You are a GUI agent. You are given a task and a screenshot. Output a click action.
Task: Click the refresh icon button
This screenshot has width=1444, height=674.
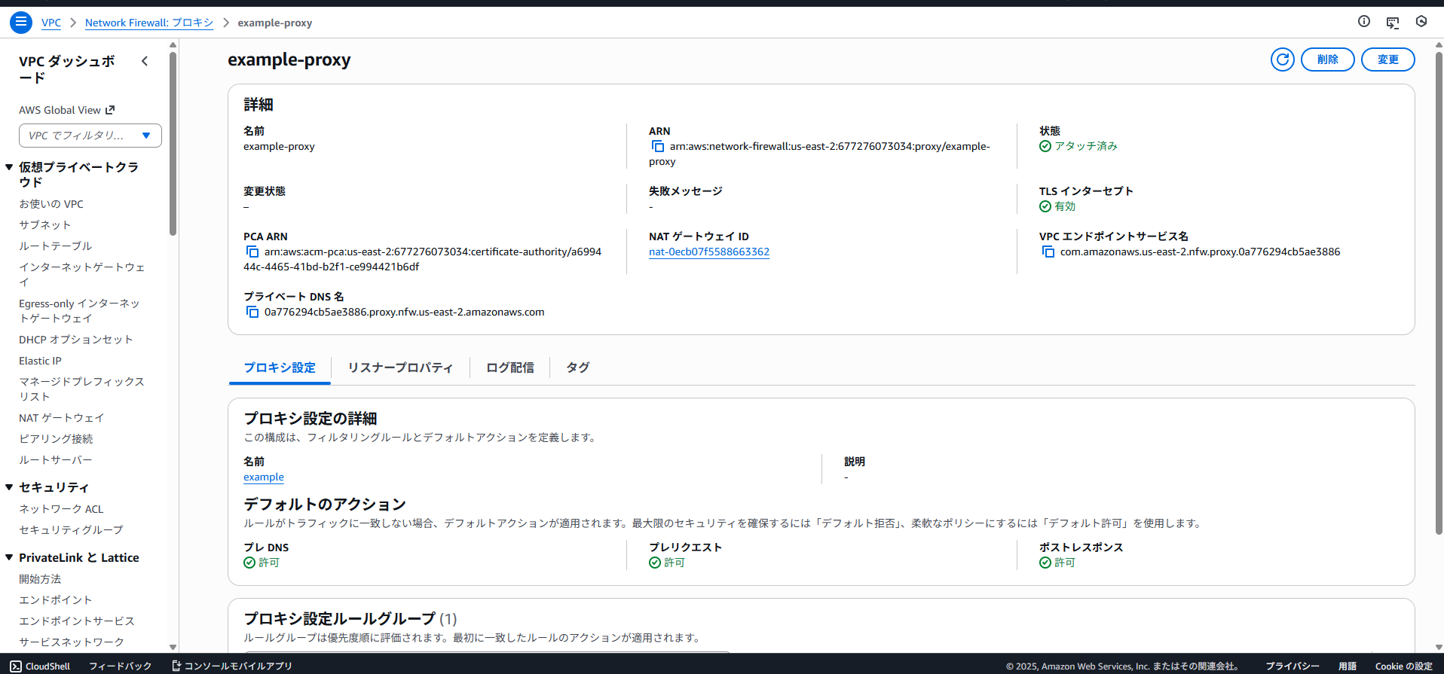(1282, 59)
